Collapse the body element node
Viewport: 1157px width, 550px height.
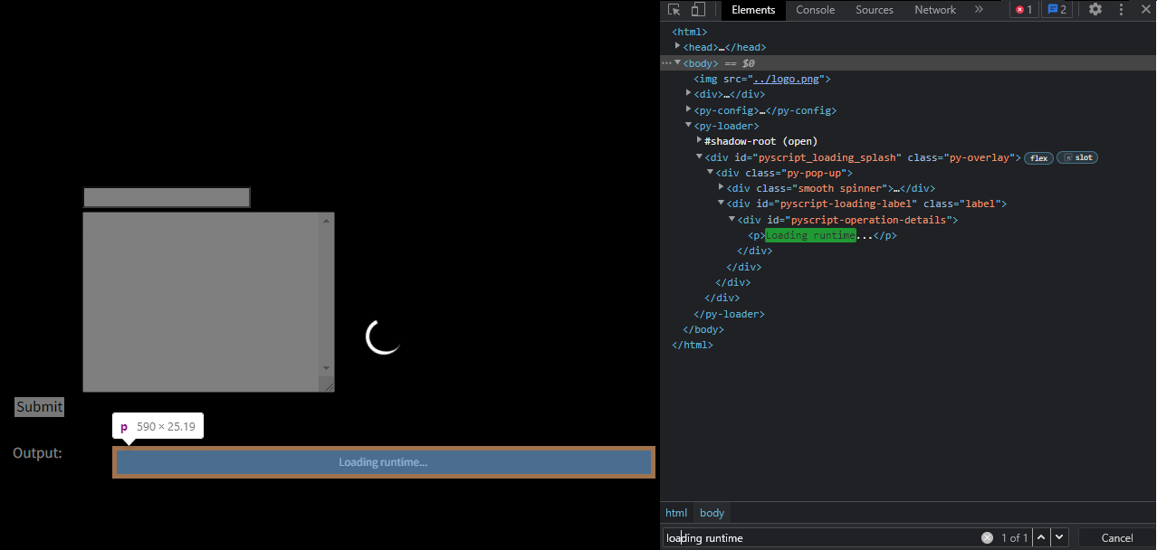[x=678, y=62]
